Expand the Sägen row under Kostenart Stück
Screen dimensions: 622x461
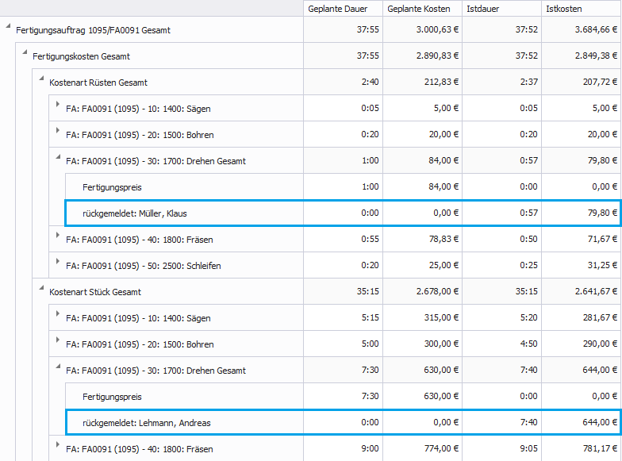(x=58, y=316)
